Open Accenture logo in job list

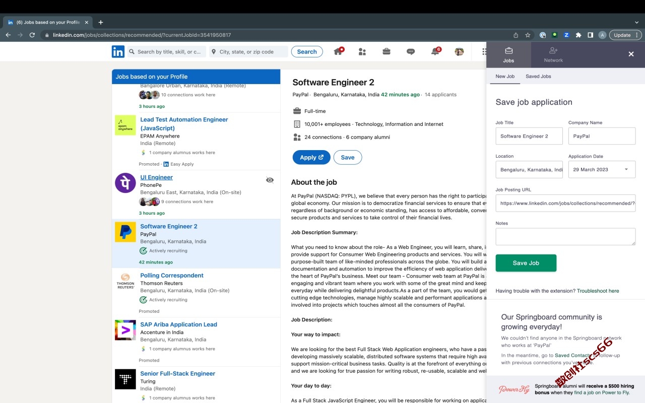coord(125,330)
